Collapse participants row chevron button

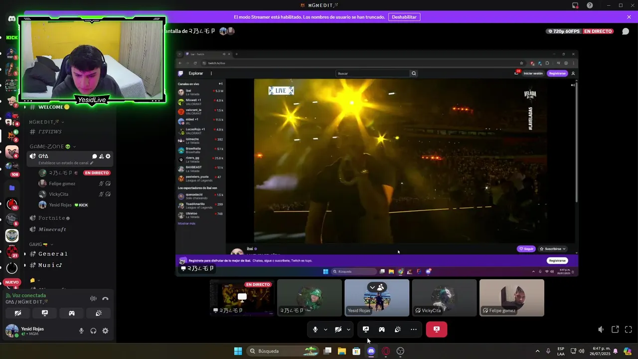pyautogui.click(x=372, y=287)
